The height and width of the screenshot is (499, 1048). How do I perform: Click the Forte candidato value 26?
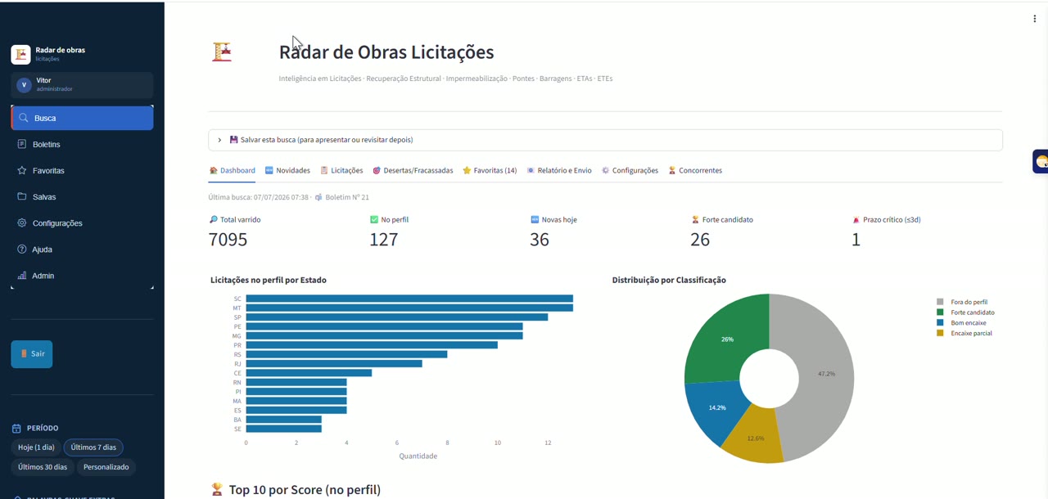(700, 240)
